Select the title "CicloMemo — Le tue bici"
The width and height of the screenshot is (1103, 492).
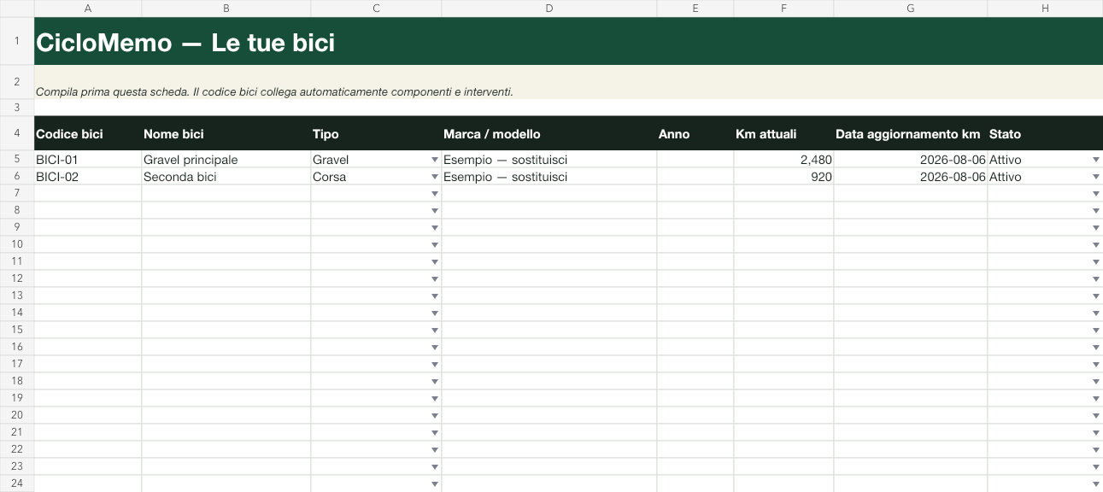pos(185,43)
